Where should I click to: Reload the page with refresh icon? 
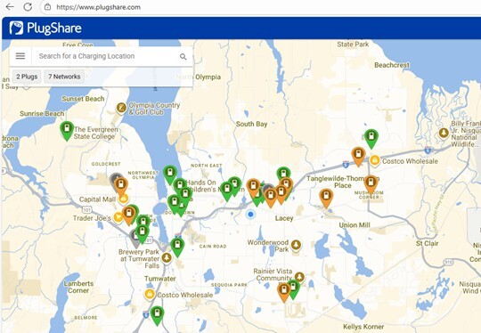28,7
